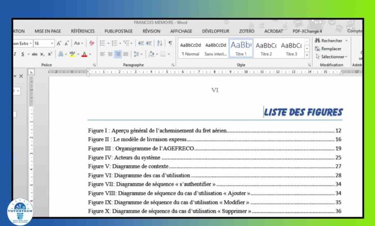Increase font size with the grow-font icon

coord(59,43)
